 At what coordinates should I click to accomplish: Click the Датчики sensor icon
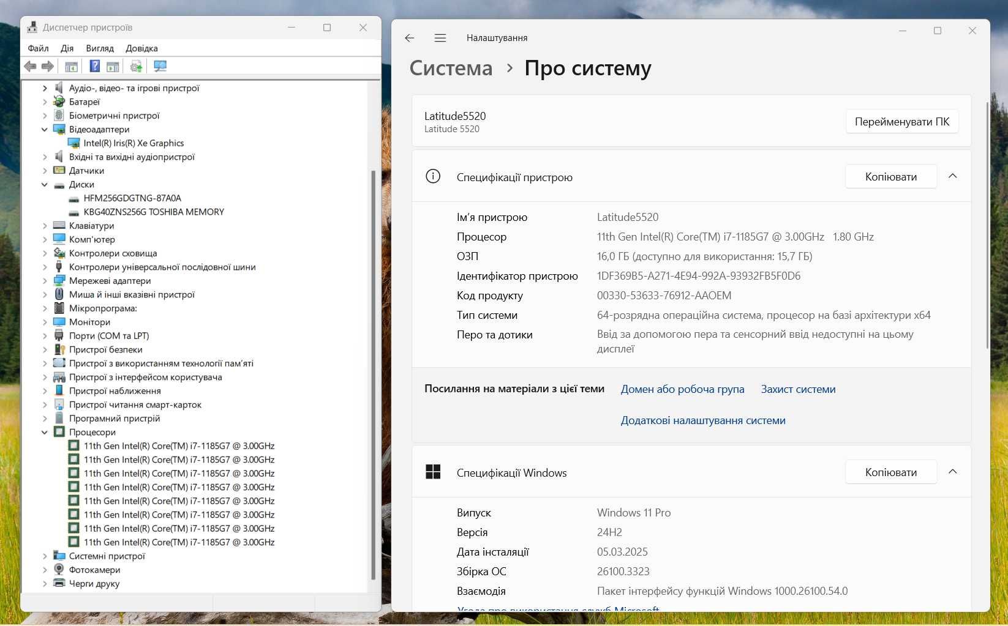tap(59, 170)
